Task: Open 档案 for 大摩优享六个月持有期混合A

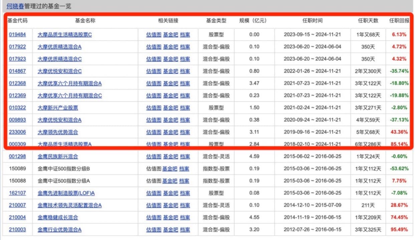Action: (x=185, y=83)
